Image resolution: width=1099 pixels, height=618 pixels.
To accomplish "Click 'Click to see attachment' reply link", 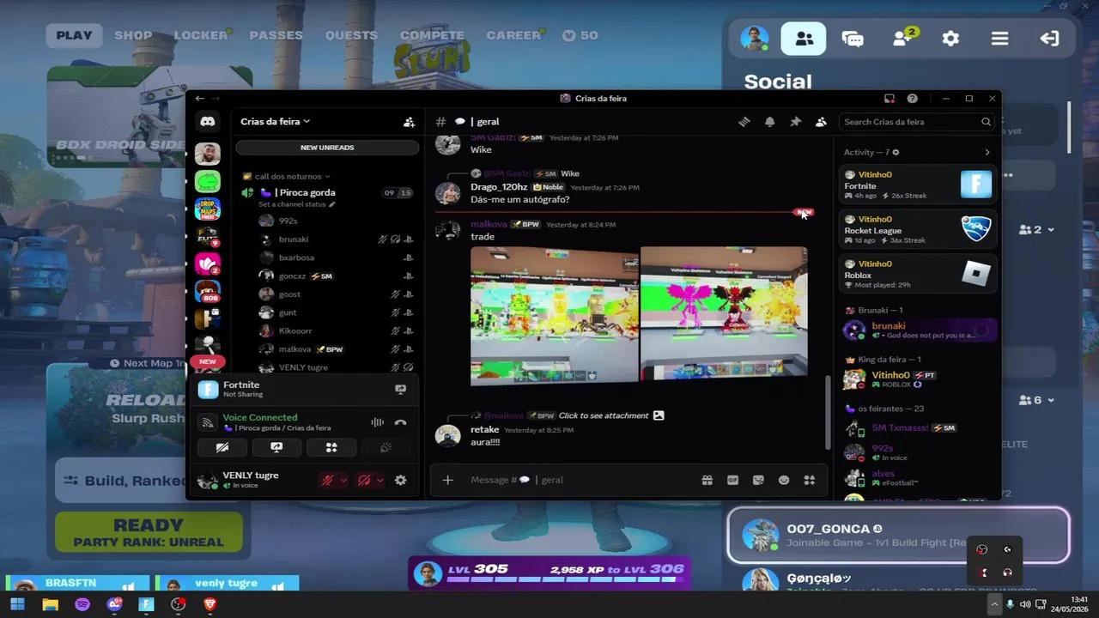I will (x=603, y=415).
